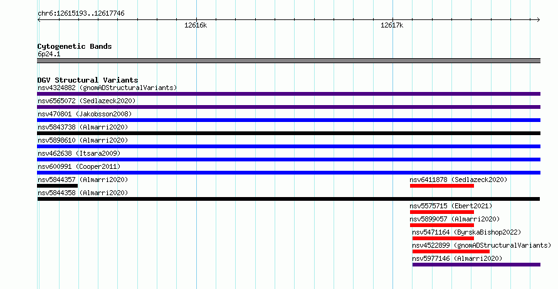Click the short black nsv5844357 bar

click(57, 186)
